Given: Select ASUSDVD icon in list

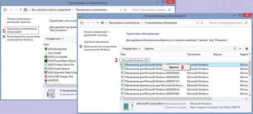Looking at the screenshot, I should pyautogui.click(x=46, y=80).
